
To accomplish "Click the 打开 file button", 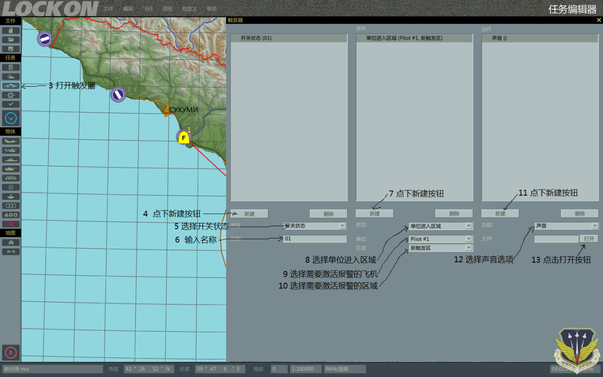I will click(589, 239).
